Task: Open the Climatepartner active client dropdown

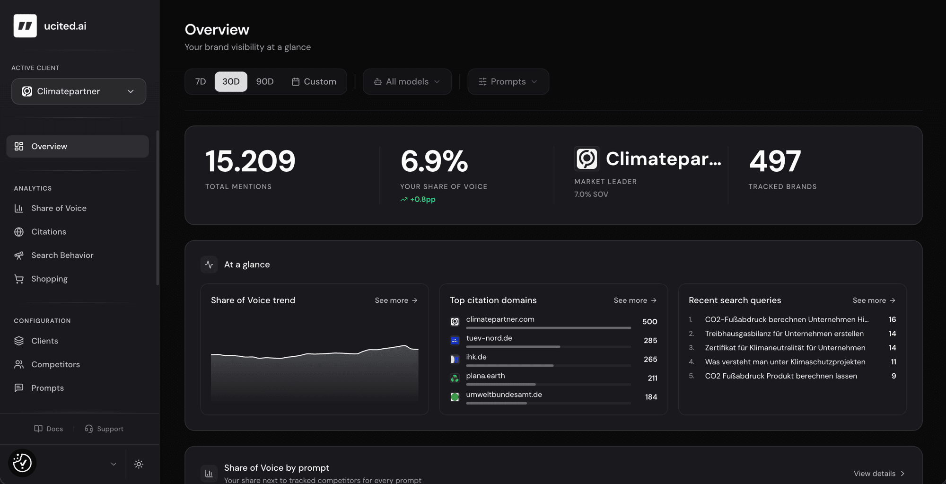Action: [x=79, y=91]
